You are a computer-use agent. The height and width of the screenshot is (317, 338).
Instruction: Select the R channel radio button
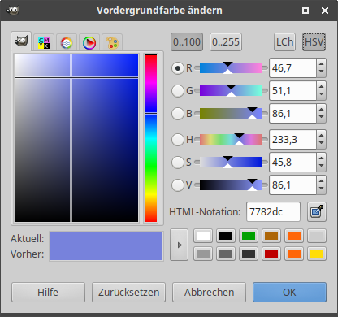[178, 68]
